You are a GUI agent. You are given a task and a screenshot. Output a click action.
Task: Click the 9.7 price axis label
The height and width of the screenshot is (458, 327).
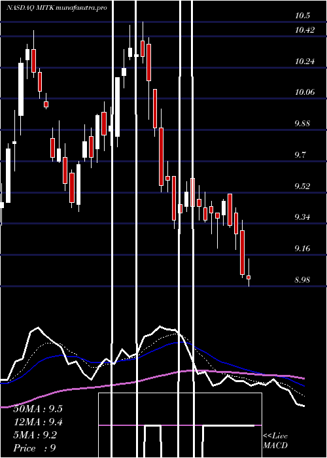[300, 155]
